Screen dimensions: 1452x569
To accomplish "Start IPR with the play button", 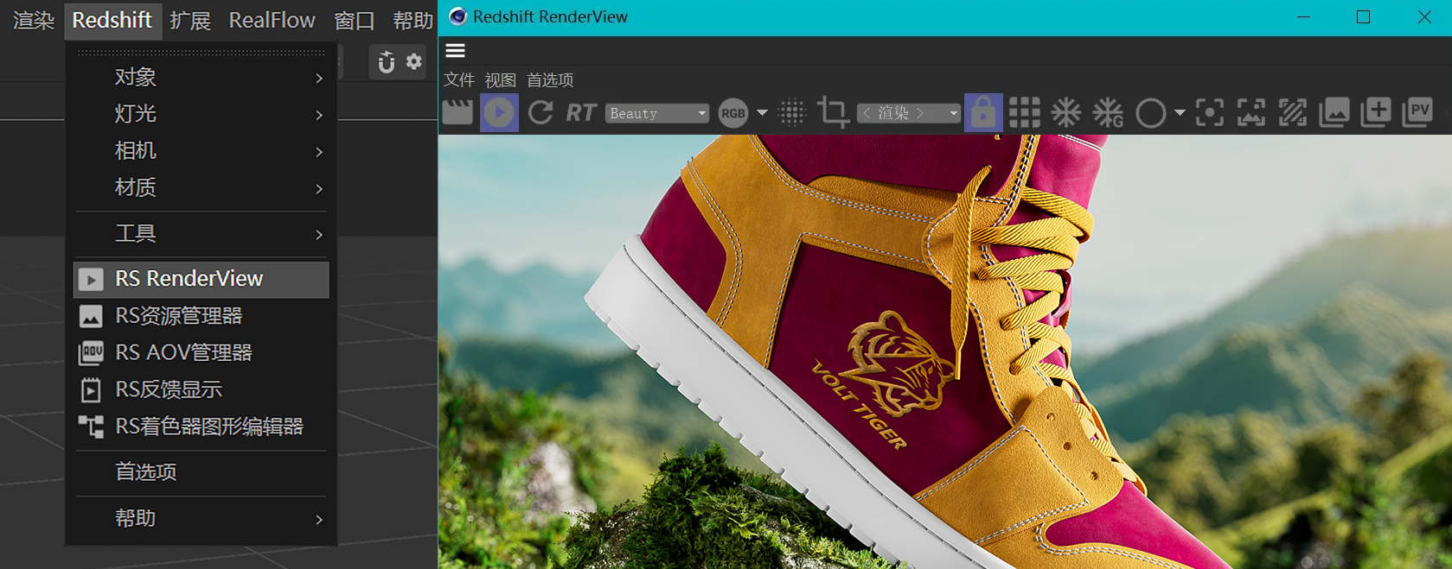I will coord(499,112).
